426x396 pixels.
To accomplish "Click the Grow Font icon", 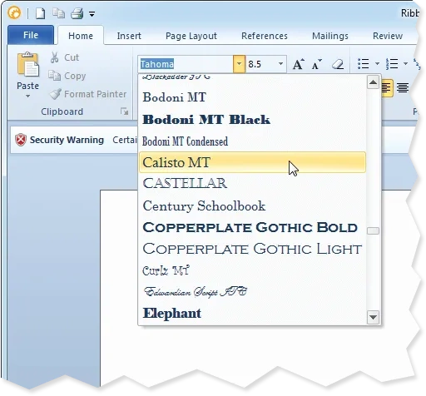I will [x=299, y=64].
